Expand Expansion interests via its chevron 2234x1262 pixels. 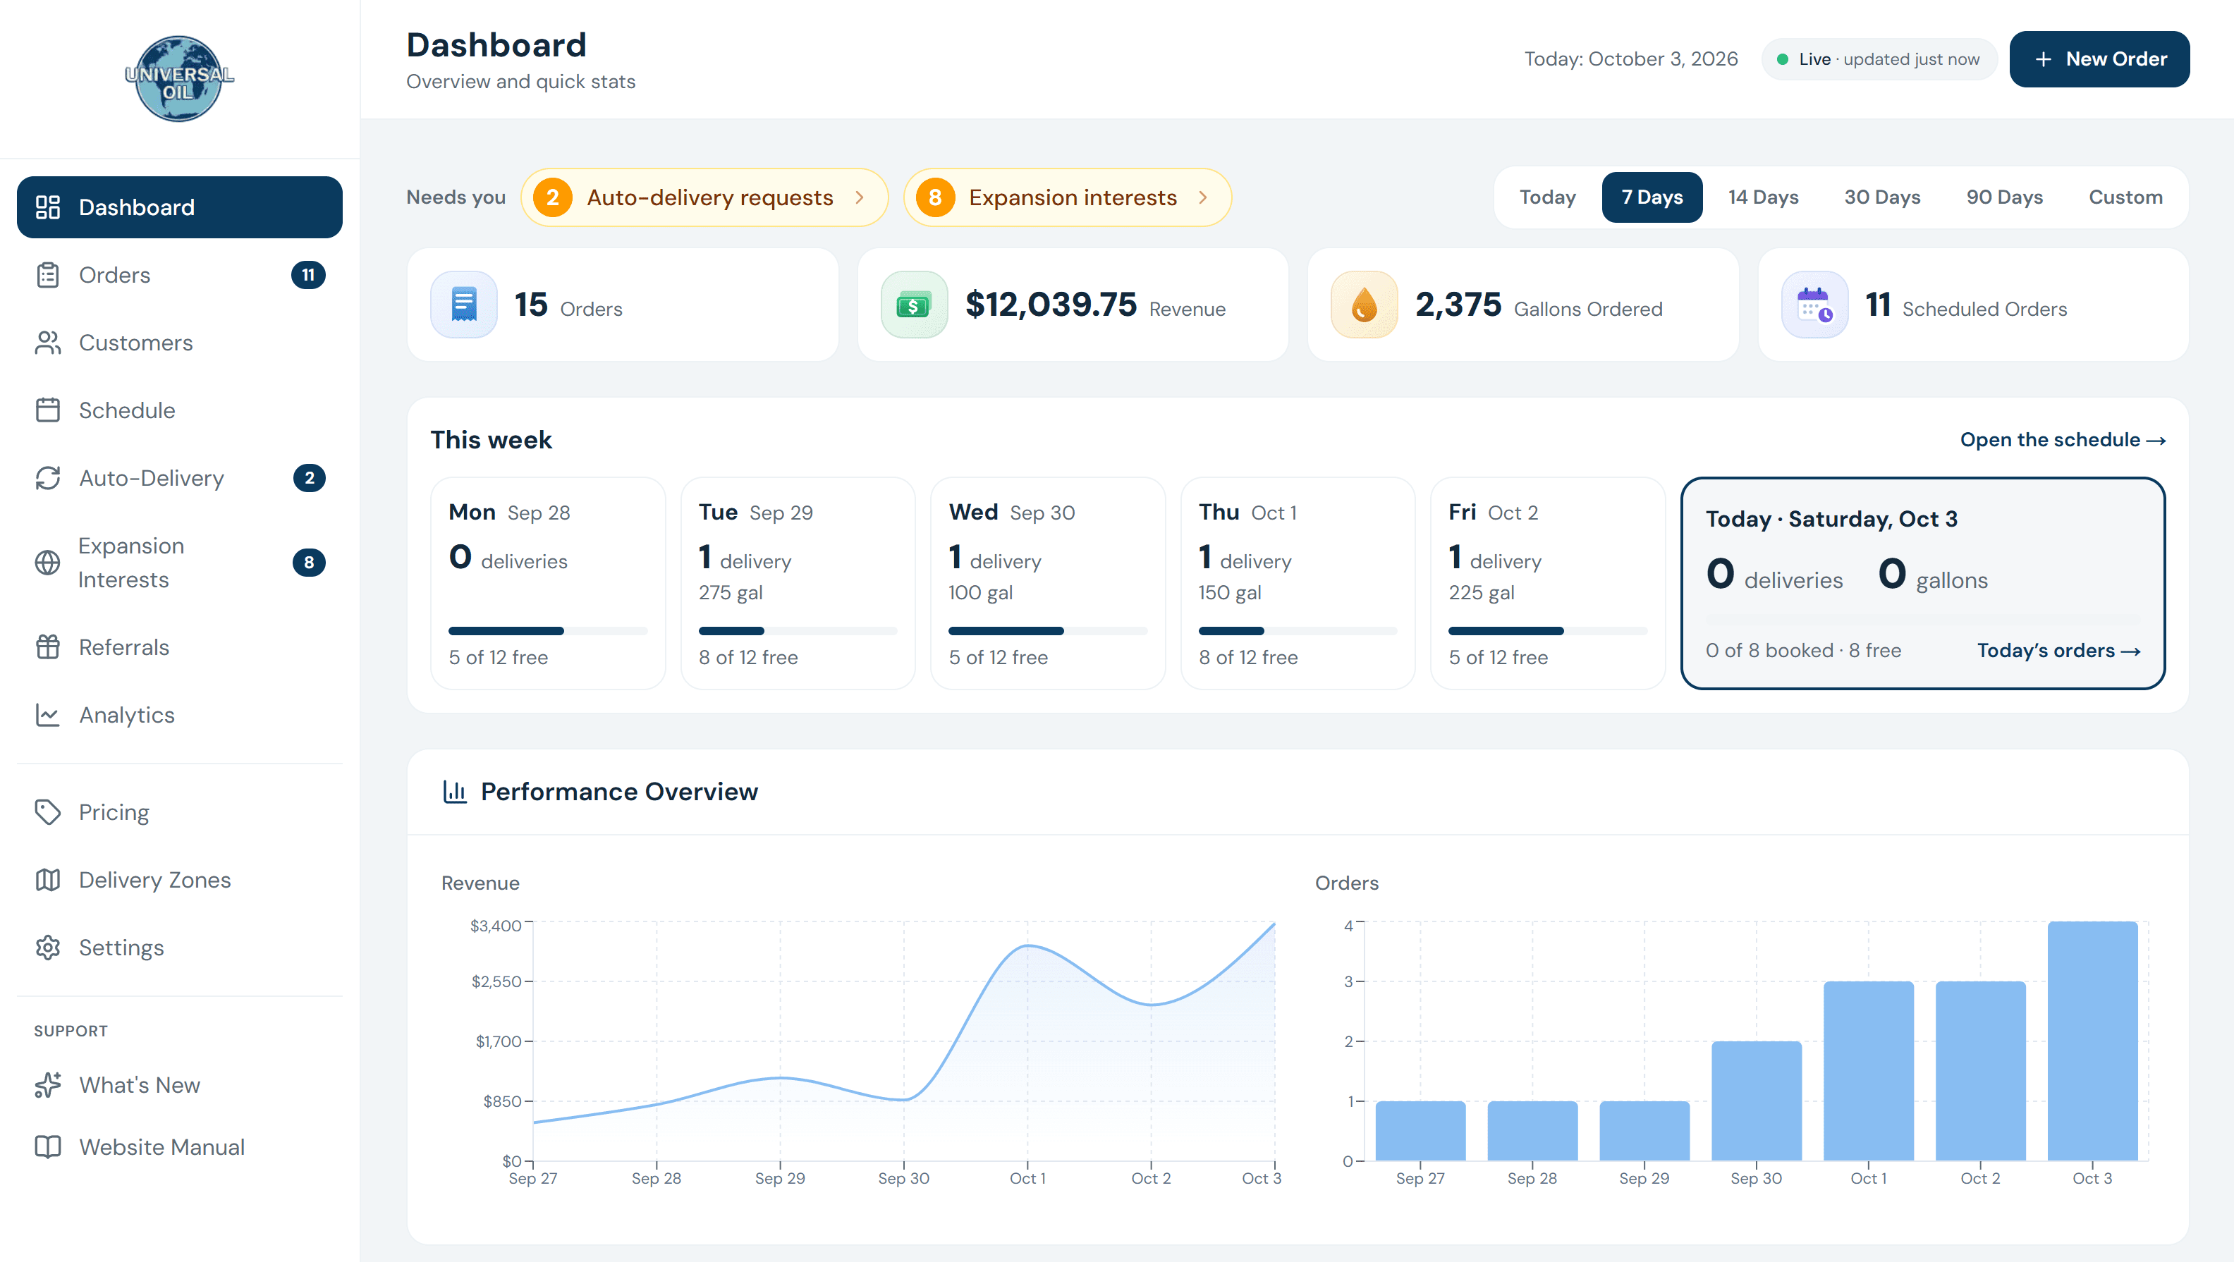click(1203, 197)
